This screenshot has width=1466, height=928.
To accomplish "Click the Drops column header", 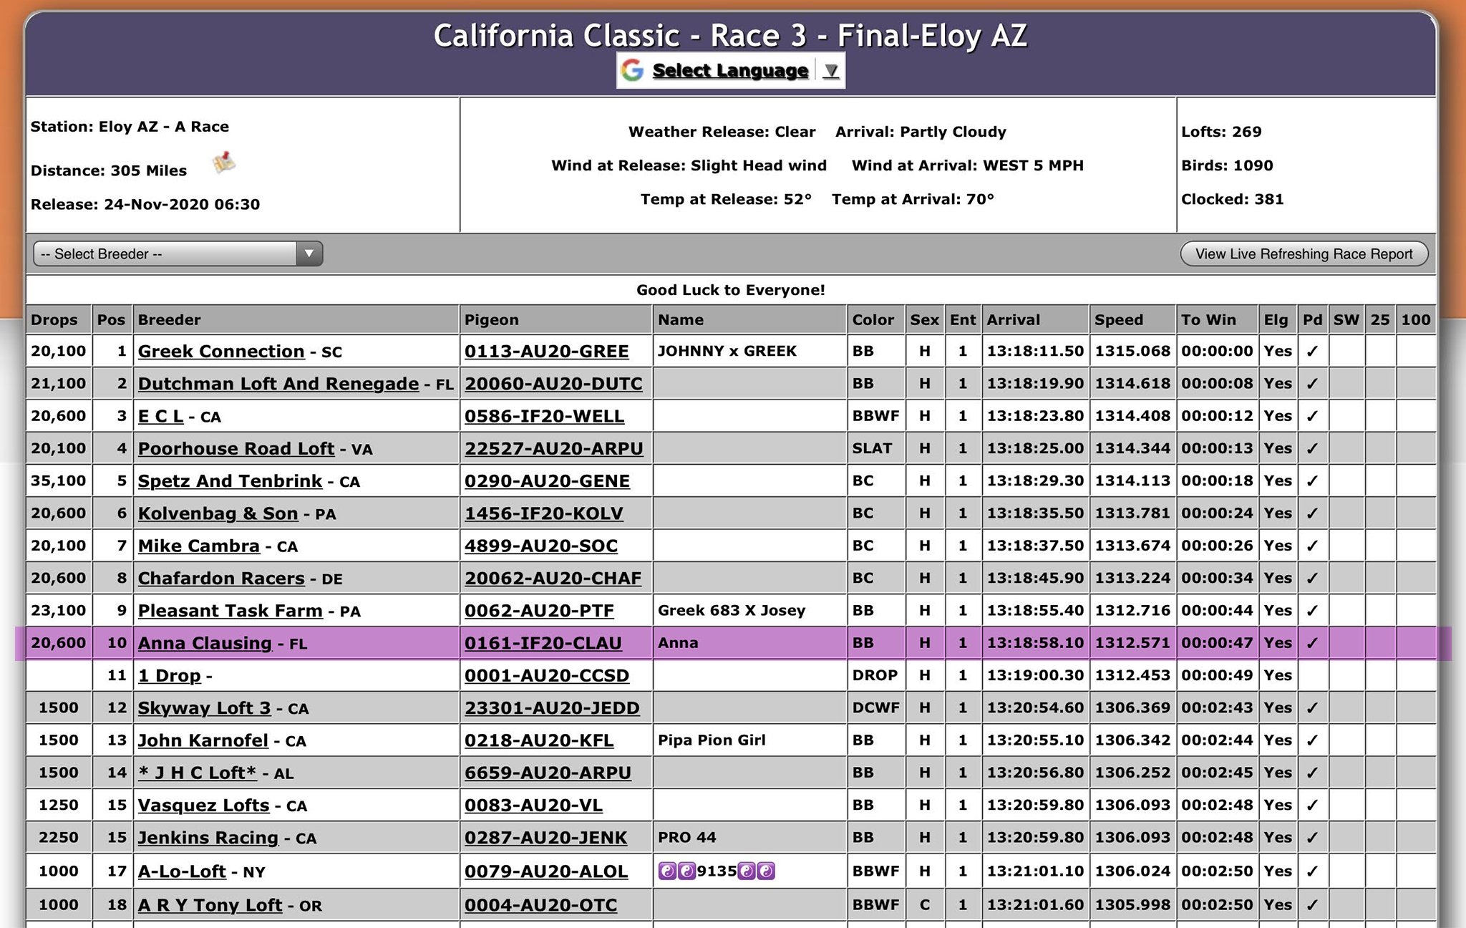I will [54, 319].
